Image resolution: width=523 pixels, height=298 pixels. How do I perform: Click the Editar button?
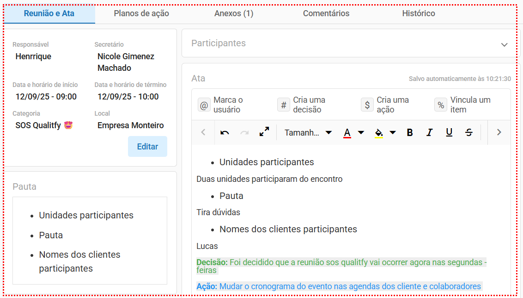[x=147, y=147]
